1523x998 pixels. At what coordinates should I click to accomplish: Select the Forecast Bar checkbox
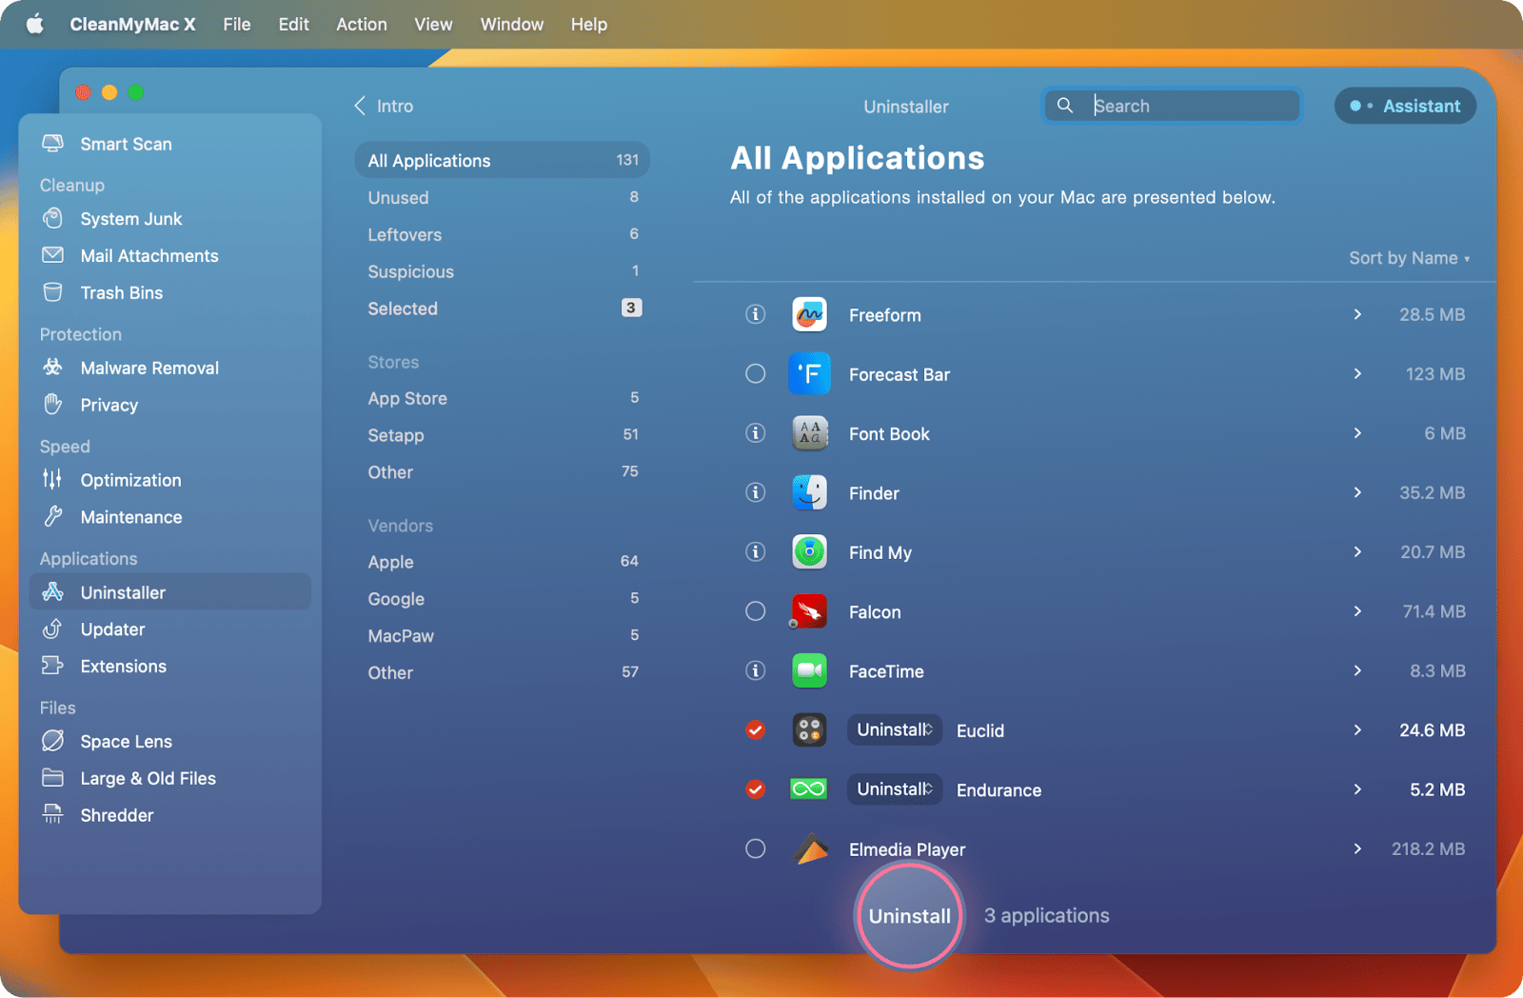coord(755,373)
